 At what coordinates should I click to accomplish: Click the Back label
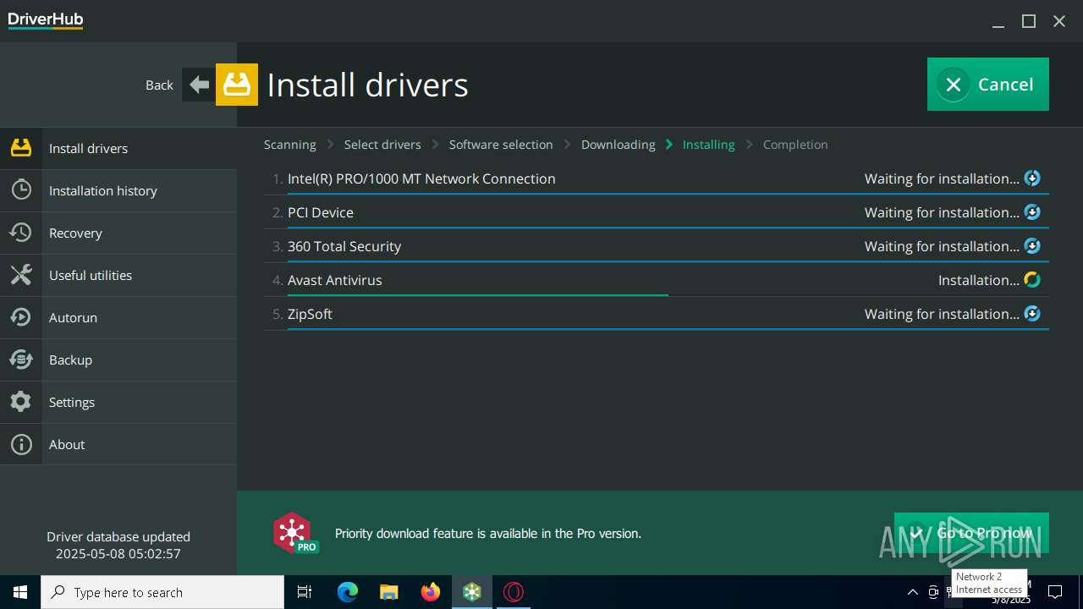159,85
